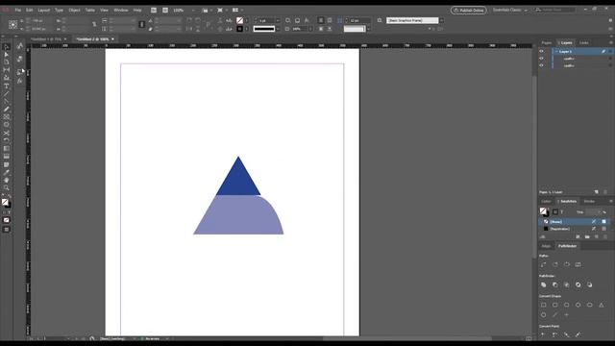Switch to the Links panel tab
This screenshot has width=615, height=346.
(583, 42)
